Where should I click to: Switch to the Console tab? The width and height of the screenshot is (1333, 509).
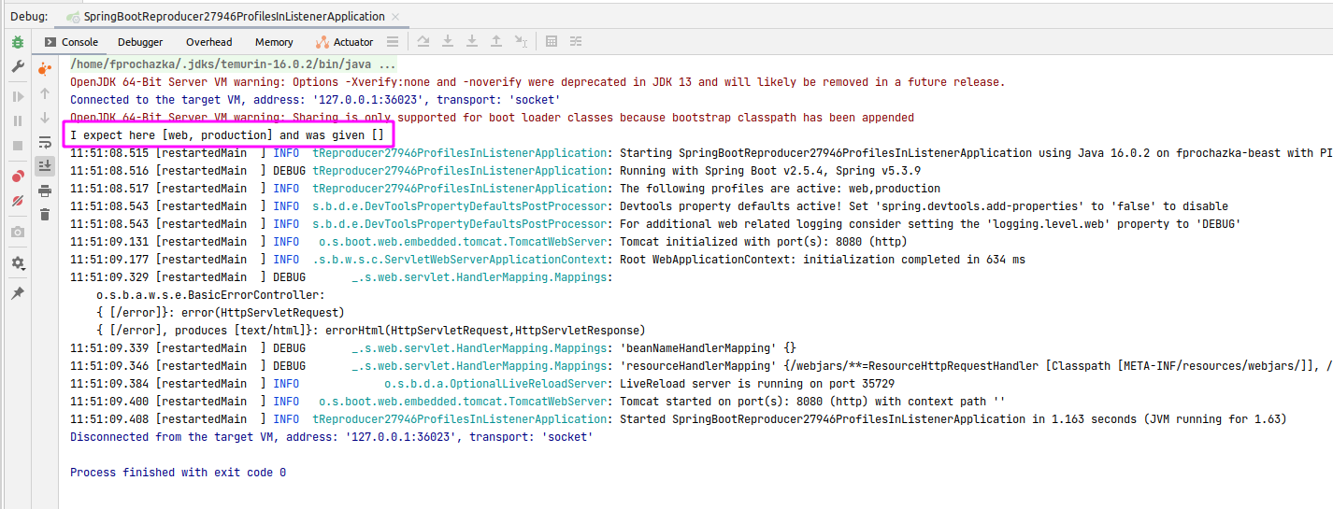click(x=71, y=42)
